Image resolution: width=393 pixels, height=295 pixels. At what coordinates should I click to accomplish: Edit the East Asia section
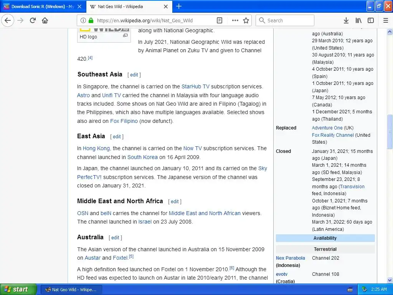coord(117,137)
